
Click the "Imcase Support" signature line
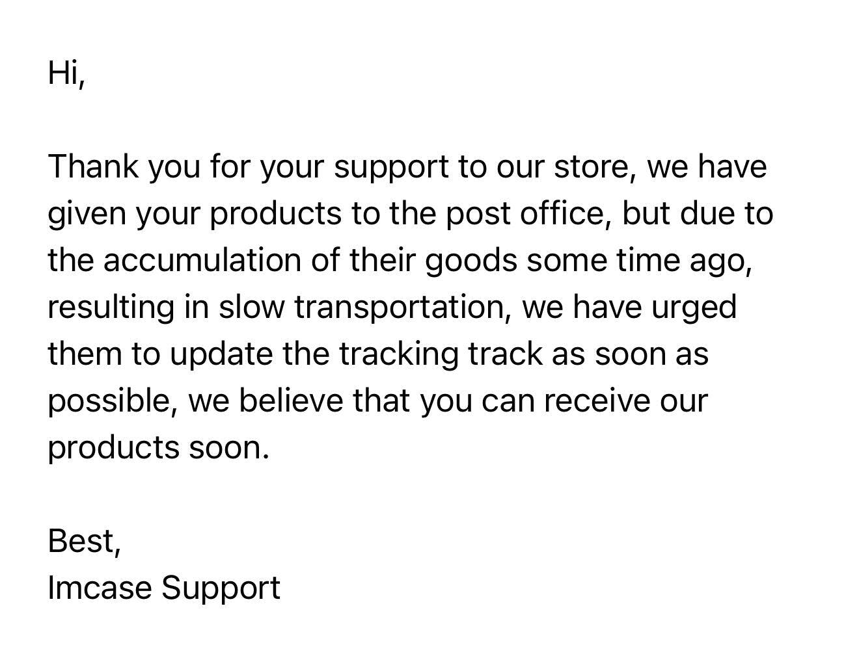164,588
